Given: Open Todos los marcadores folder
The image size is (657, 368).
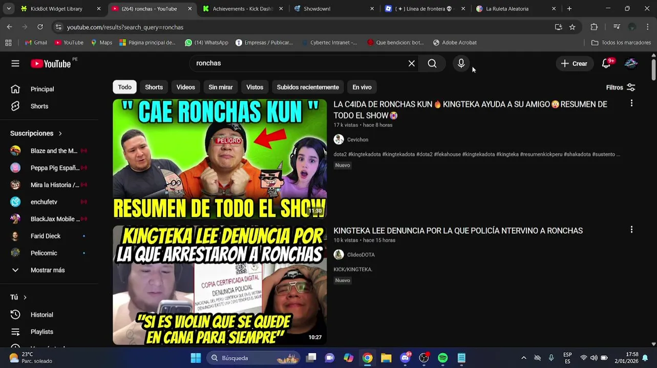Looking at the screenshot, I should click(x=621, y=42).
